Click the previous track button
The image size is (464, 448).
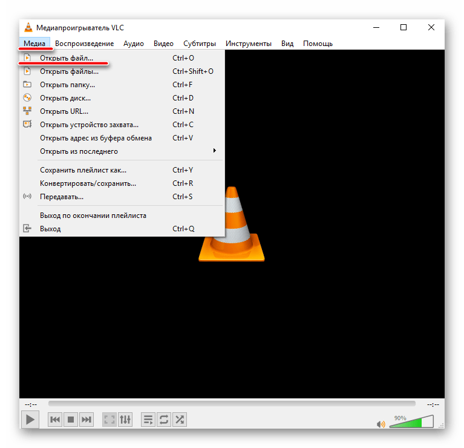(x=55, y=420)
